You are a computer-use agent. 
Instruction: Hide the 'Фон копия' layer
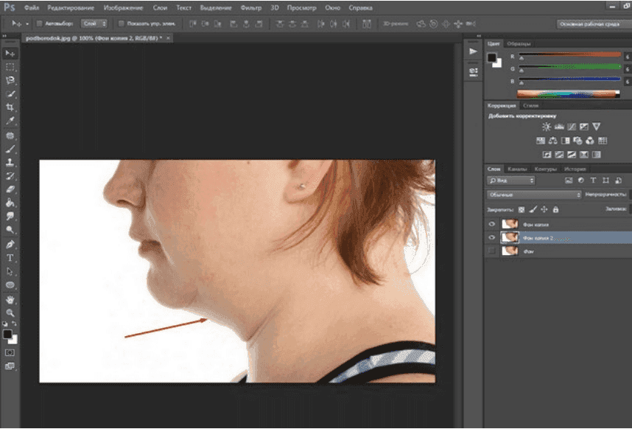click(491, 224)
